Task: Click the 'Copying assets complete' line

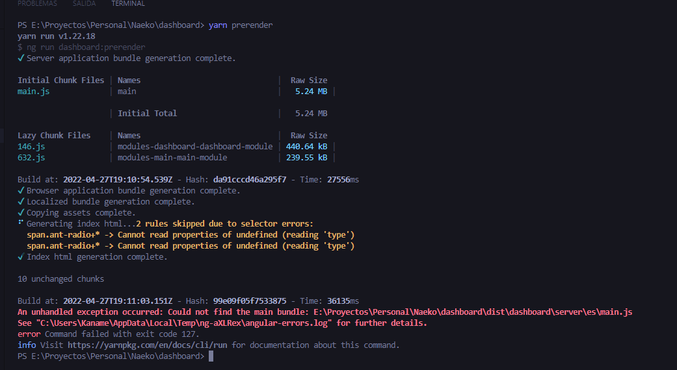Action: pyautogui.click(x=77, y=213)
